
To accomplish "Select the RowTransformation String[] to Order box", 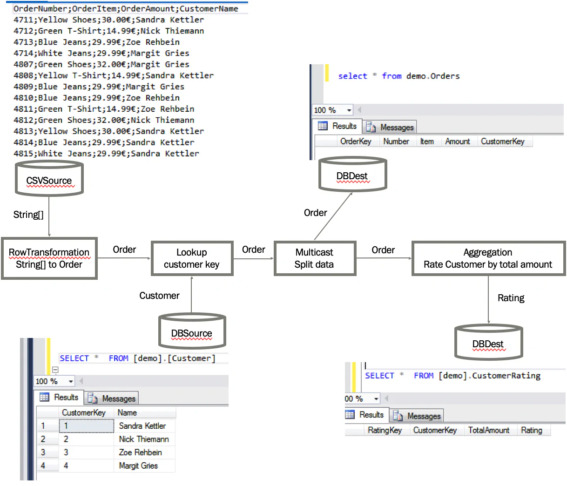I will point(49,258).
